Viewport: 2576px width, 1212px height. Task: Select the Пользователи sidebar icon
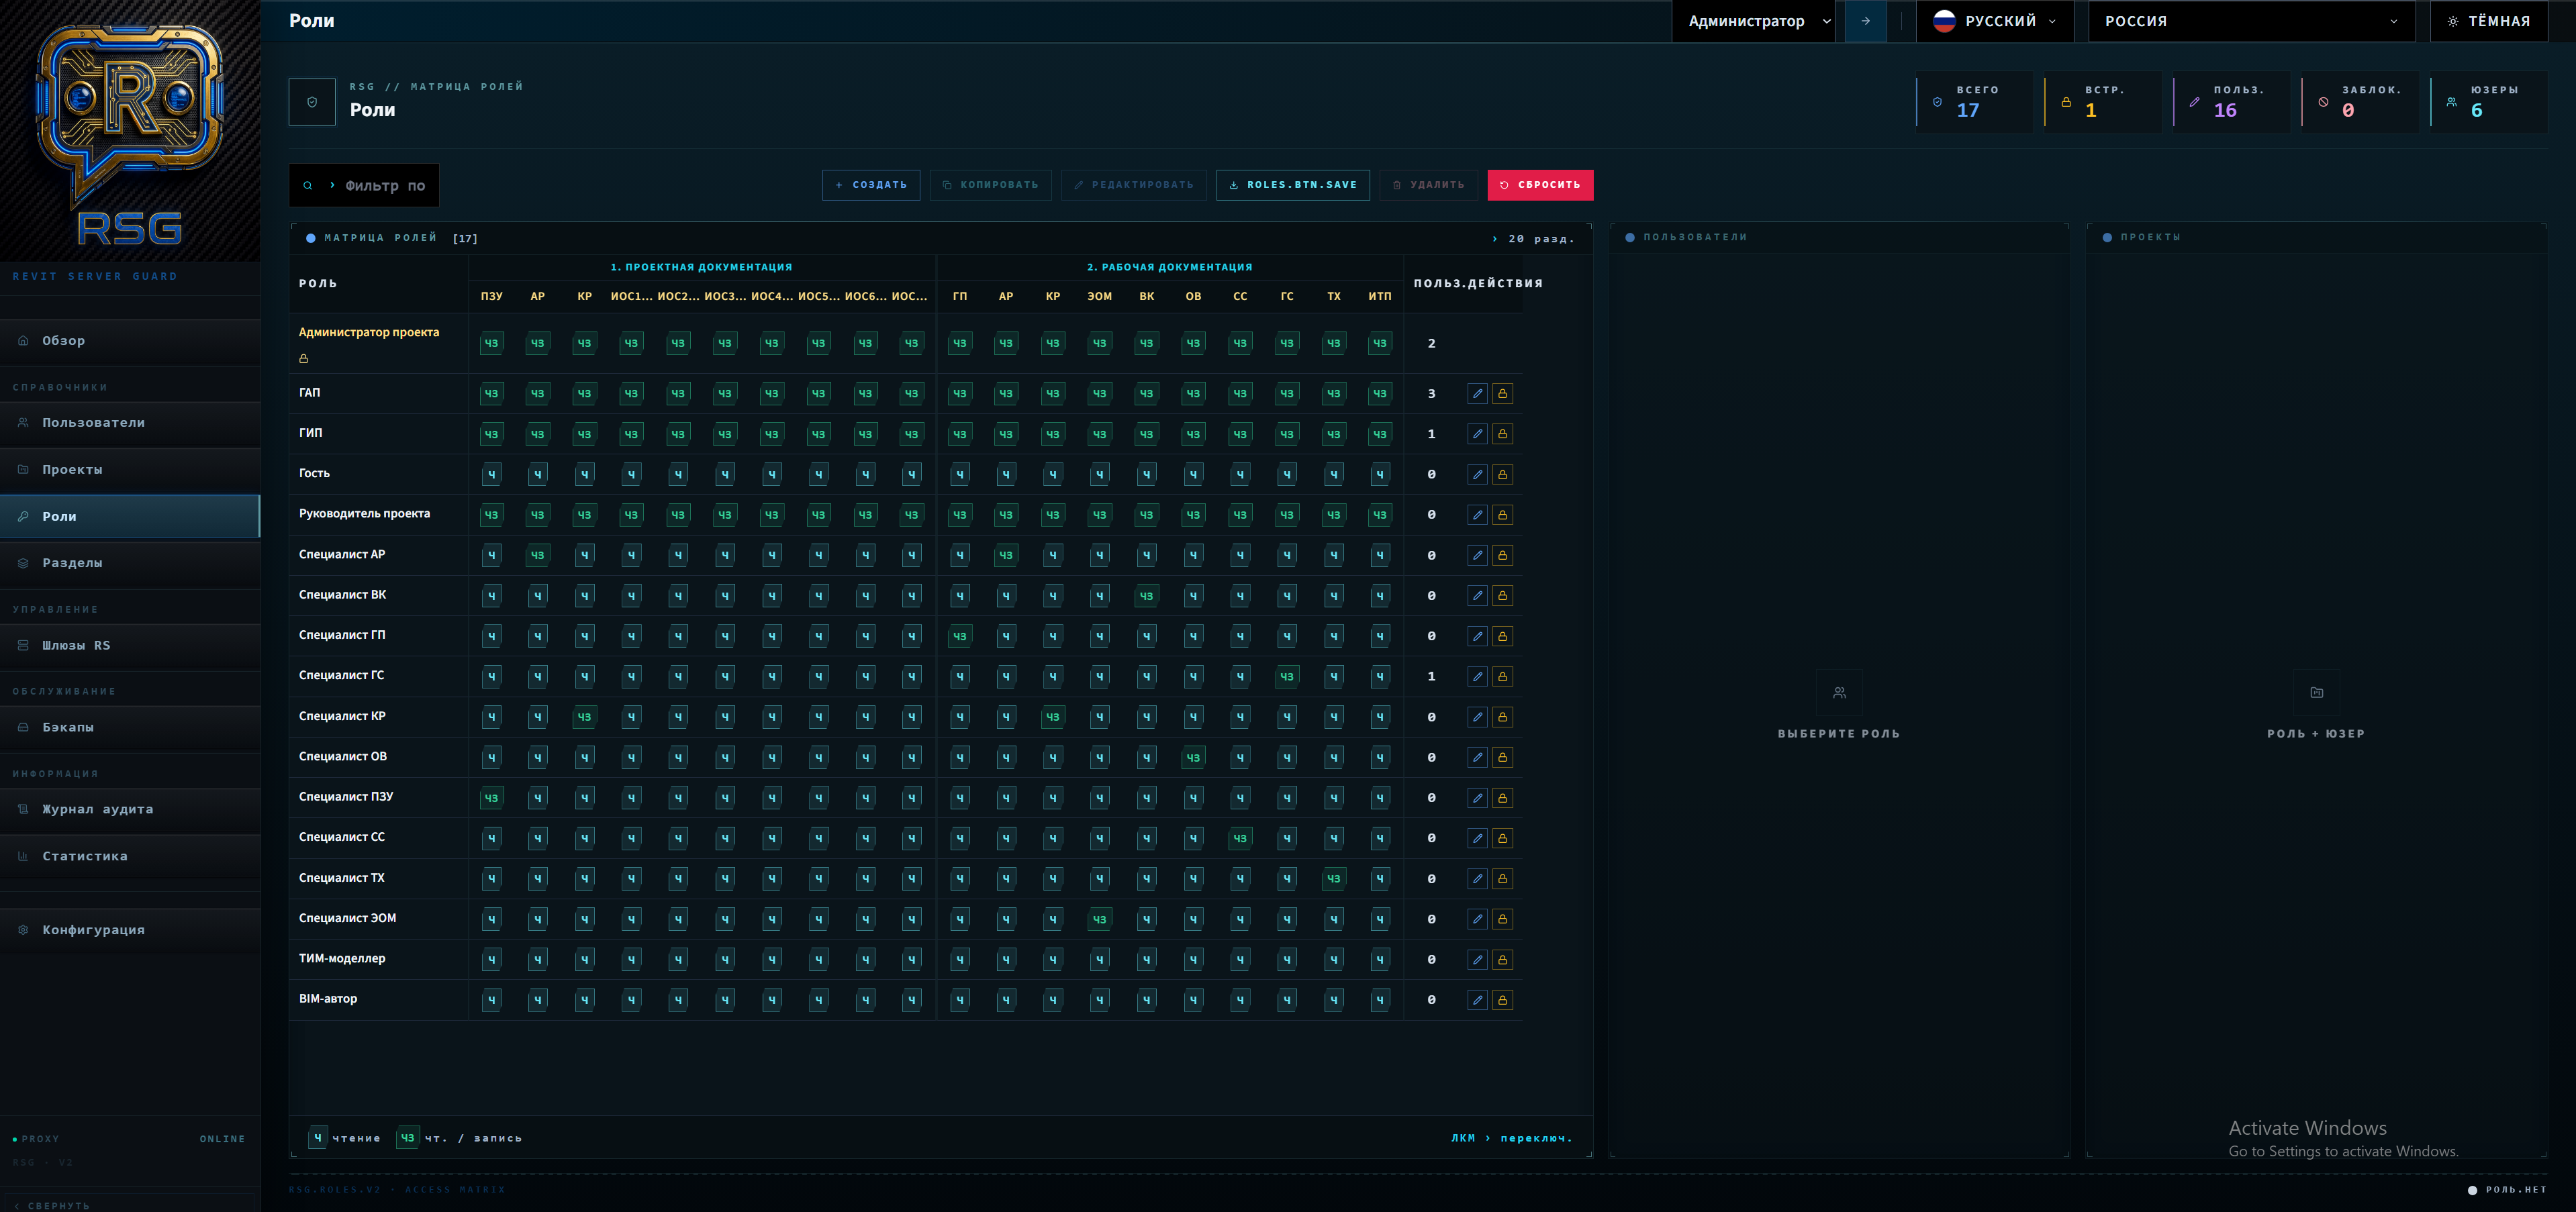pyautogui.click(x=23, y=423)
